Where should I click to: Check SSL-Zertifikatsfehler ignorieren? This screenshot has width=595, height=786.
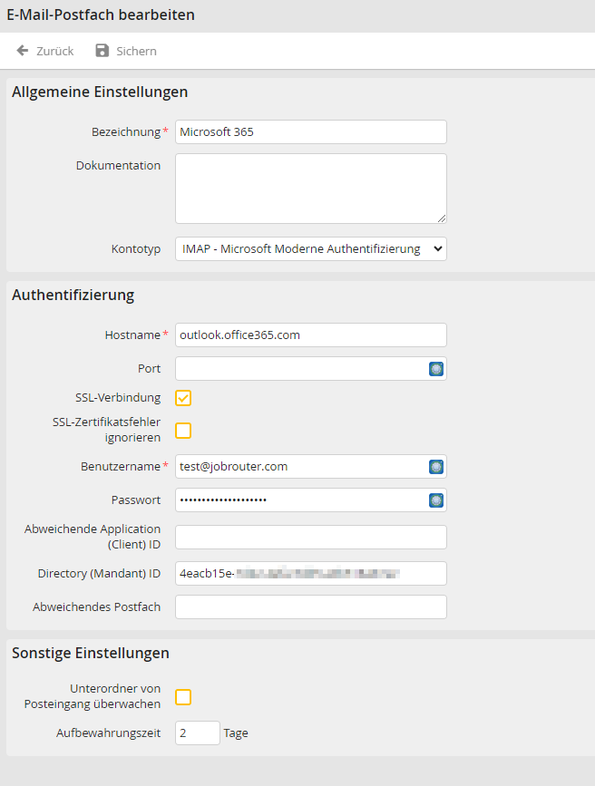click(182, 431)
